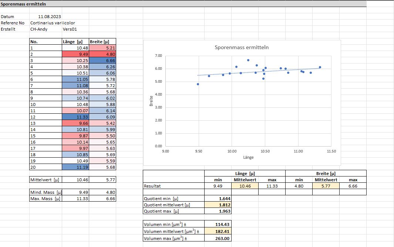394x247 pixels.
Task: Click the Quotient mittelwert value 1.812
Action: 218,205
